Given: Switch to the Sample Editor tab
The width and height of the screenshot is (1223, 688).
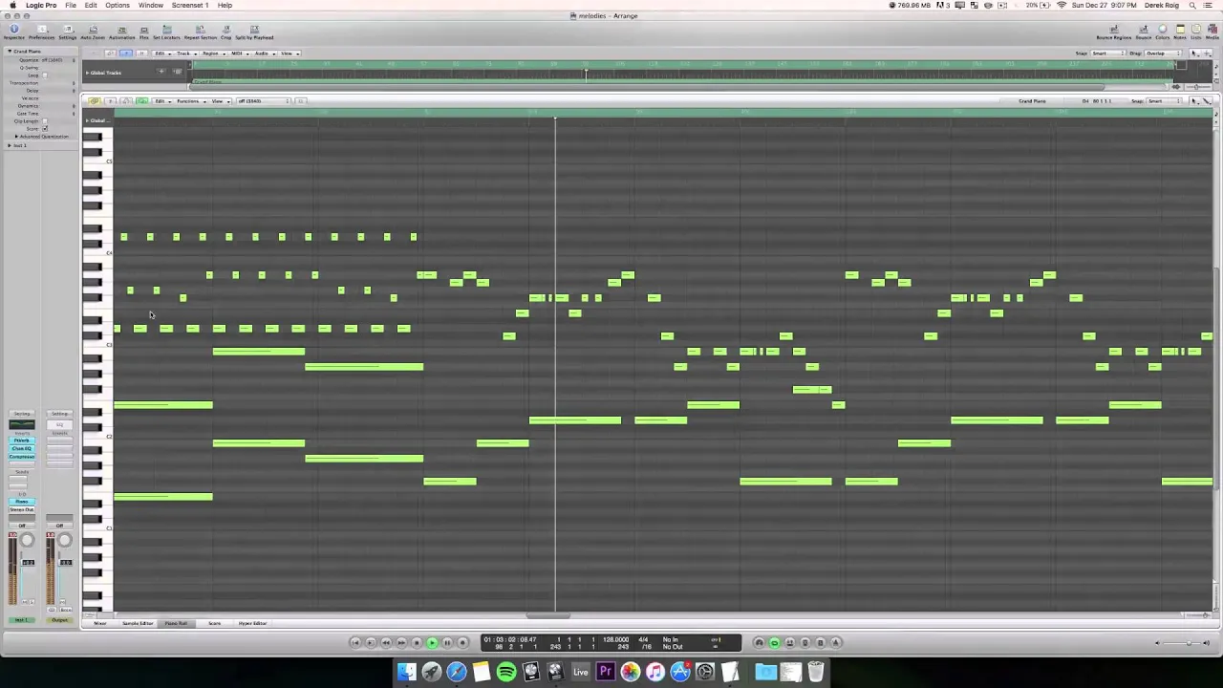Looking at the screenshot, I should point(138,623).
